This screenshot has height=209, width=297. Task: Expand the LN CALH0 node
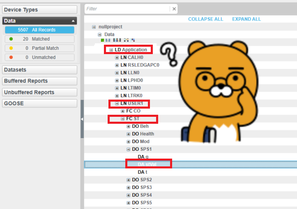pos(117,58)
